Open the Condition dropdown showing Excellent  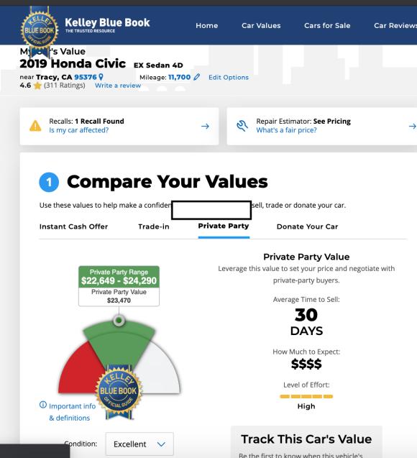click(139, 444)
